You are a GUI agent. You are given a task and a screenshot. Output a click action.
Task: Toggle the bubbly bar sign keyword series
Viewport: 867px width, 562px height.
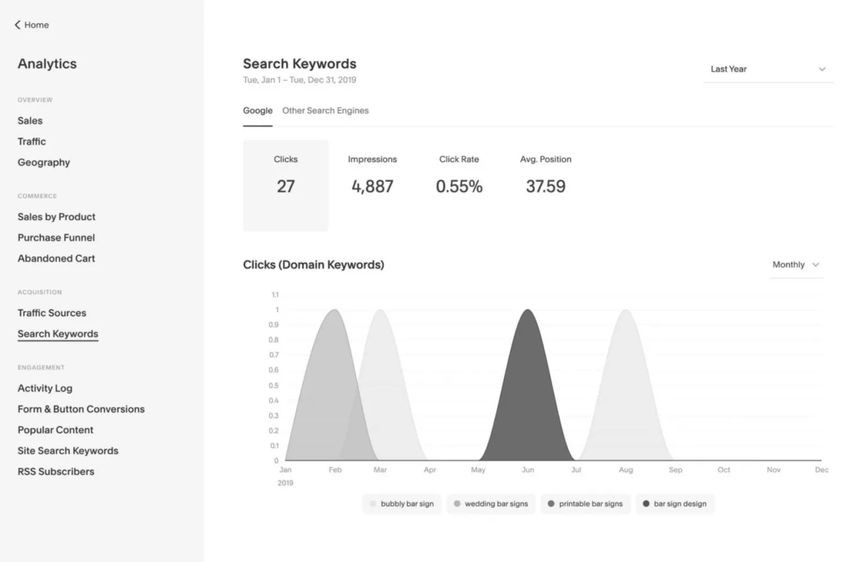pos(401,503)
